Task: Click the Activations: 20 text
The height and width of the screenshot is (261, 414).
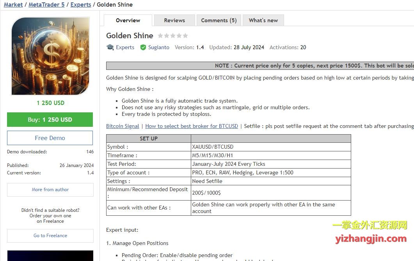Action: (288, 48)
